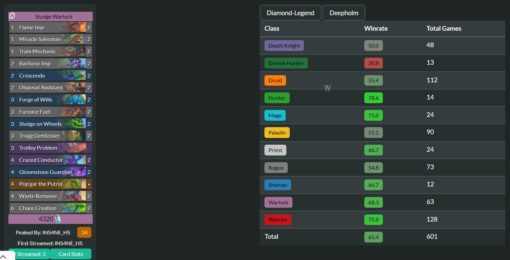Click the orange 34 peak rank badge
Image resolution: width=510 pixels, height=260 pixels.
84,233
